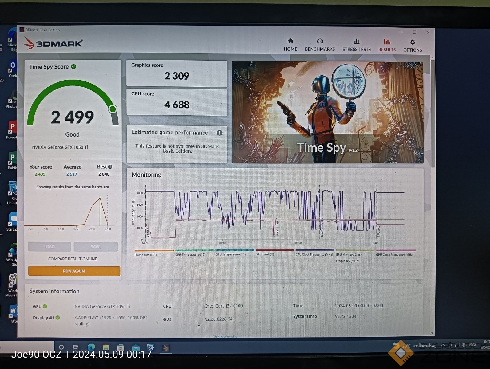
Task: Open the Mail app on the taskbar
Action: 136,348
